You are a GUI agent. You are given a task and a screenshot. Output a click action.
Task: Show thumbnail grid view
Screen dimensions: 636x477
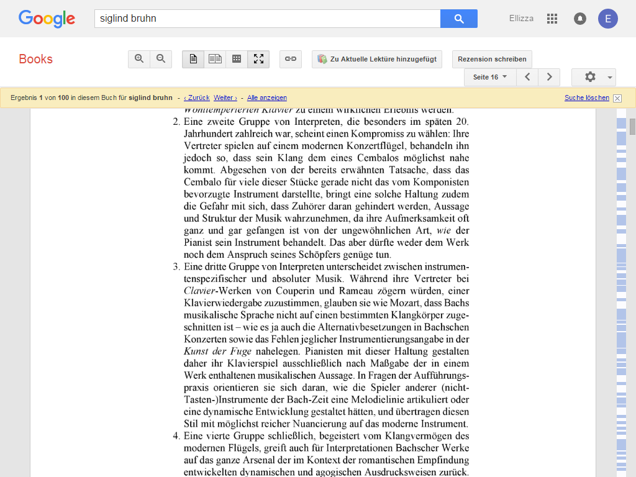pyautogui.click(x=237, y=59)
